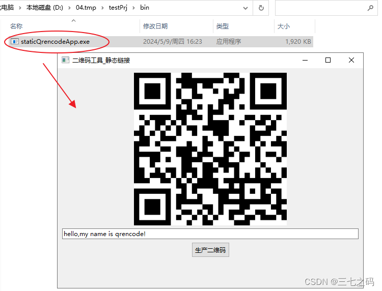Sort files by 名称 column
The height and width of the screenshot is (291, 382).
(x=73, y=26)
